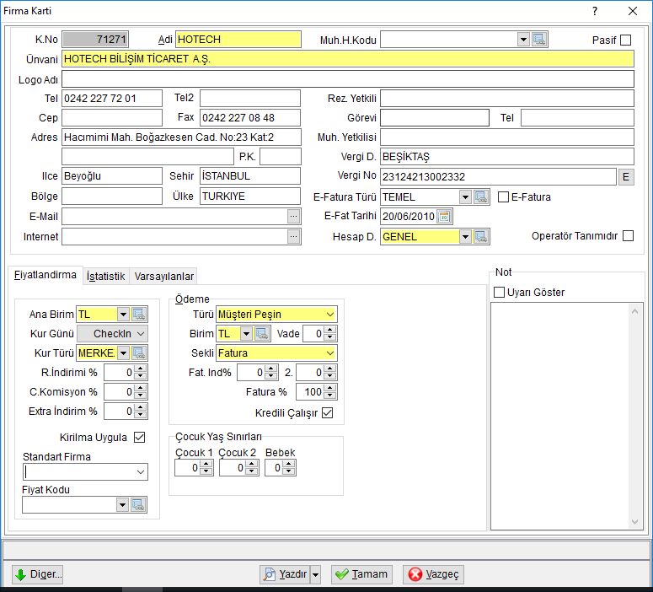The image size is (653, 592).
Task: Adjust the R.İndirimi % stepper
Action: coord(141,372)
